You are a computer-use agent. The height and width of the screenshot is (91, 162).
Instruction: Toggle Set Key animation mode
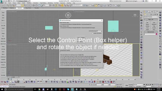(131, 86)
